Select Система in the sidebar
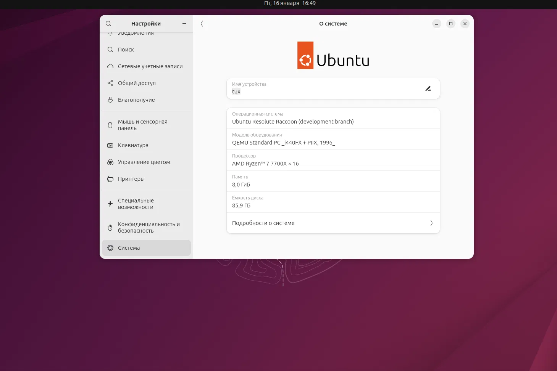Image resolution: width=557 pixels, height=371 pixels. pyautogui.click(x=129, y=247)
